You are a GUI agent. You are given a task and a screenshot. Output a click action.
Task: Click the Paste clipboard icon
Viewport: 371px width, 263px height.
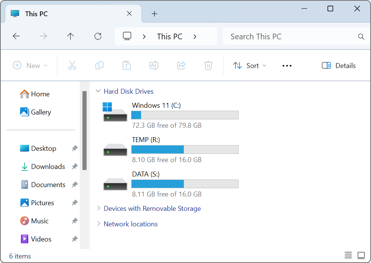(127, 65)
